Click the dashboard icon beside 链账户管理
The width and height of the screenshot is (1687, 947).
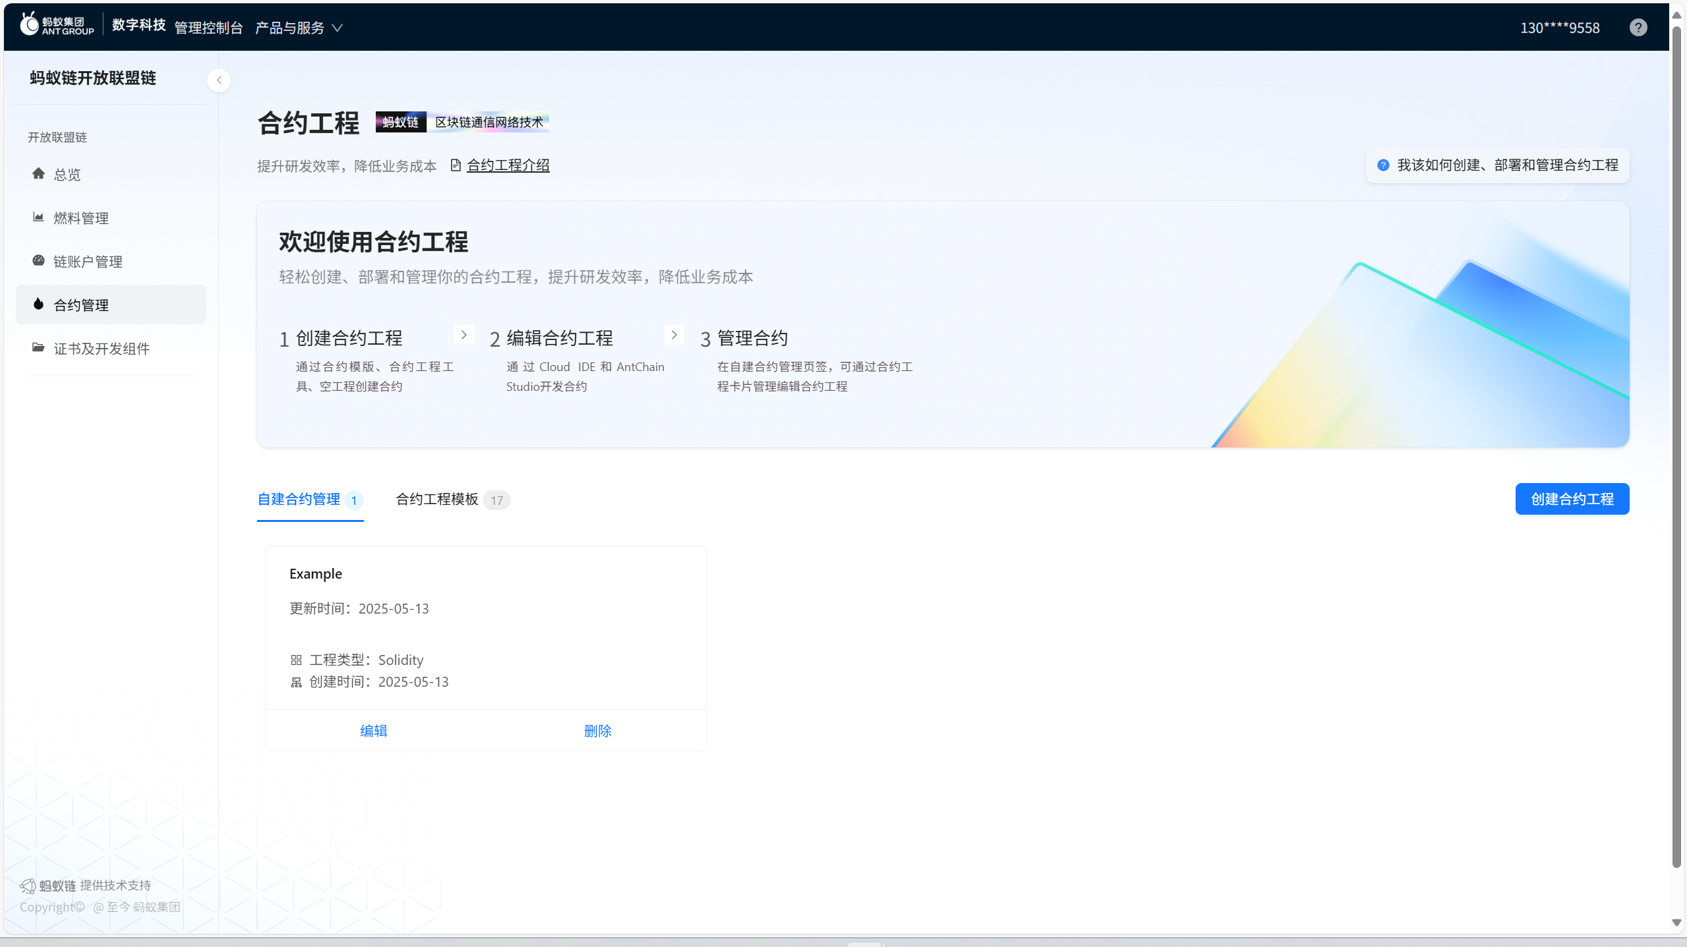click(x=38, y=261)
